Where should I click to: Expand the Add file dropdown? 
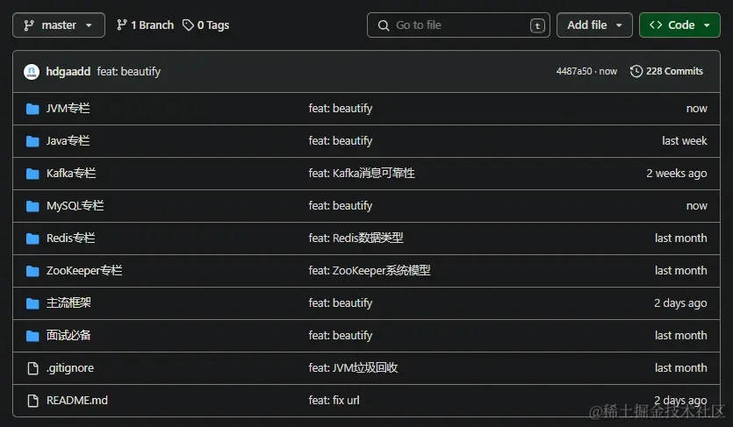click(x=594, y=25)
